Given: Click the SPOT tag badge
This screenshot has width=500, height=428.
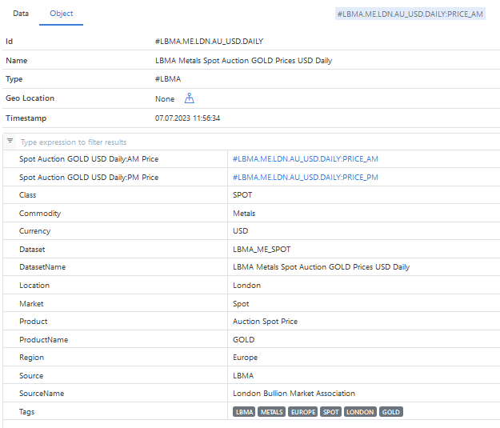Looking at the screenshot, I should click(x=330, y=412).
